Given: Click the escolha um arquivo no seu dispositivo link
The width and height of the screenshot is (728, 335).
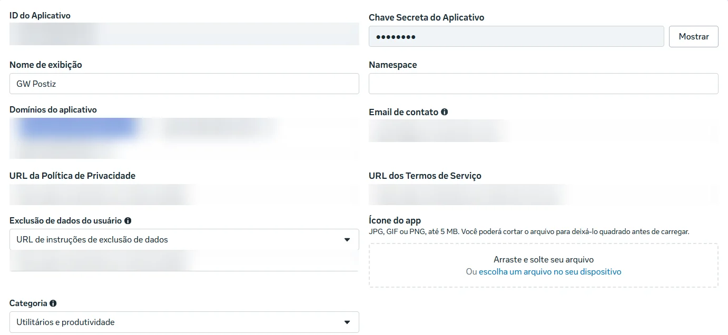Looking at the screenshot, I should click(550, 272).
